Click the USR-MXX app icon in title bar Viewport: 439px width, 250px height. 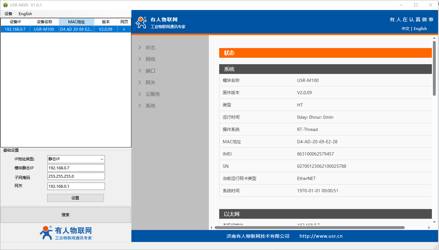(5, 5)
